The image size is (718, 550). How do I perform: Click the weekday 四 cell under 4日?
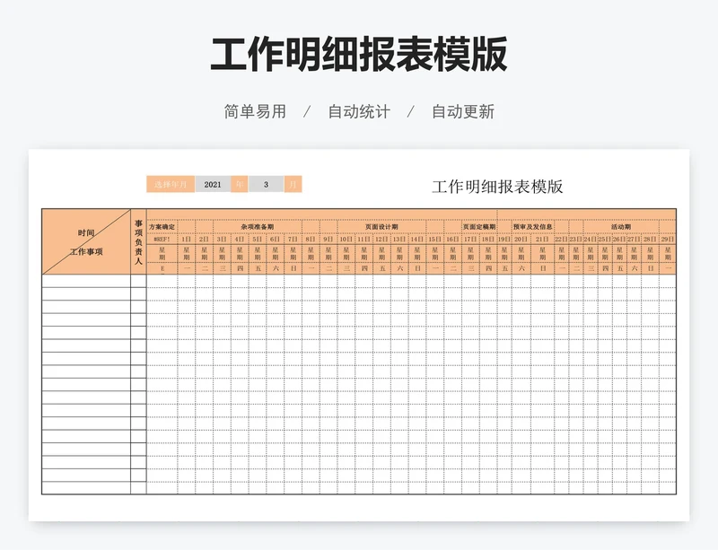pyautogui.click(x=240, y=268)
